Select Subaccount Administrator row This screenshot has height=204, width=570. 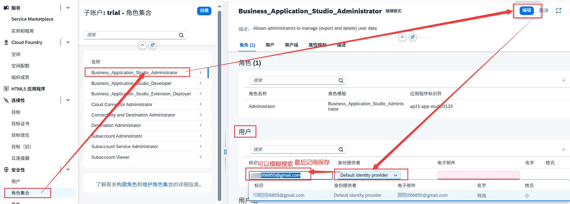(147, 136)
